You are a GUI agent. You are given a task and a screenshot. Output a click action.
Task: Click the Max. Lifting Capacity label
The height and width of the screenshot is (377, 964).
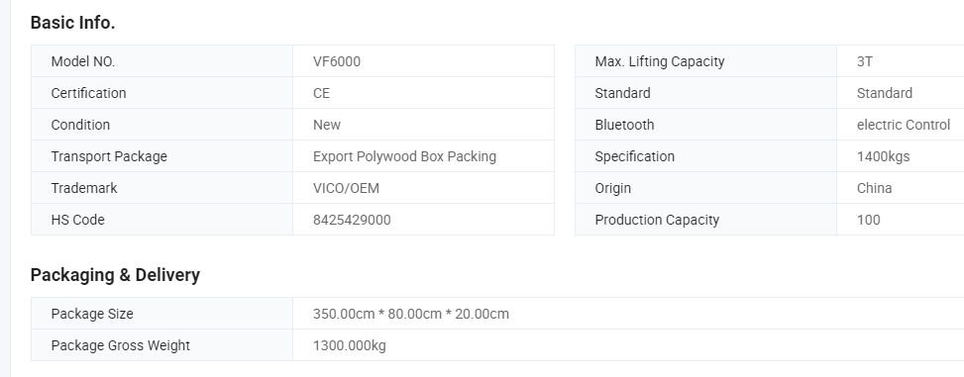(660, 61)
